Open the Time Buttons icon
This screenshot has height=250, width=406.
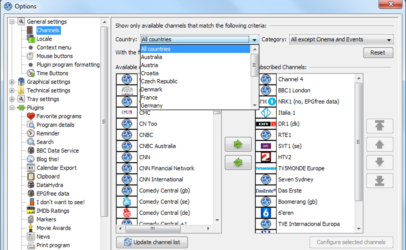31,73
